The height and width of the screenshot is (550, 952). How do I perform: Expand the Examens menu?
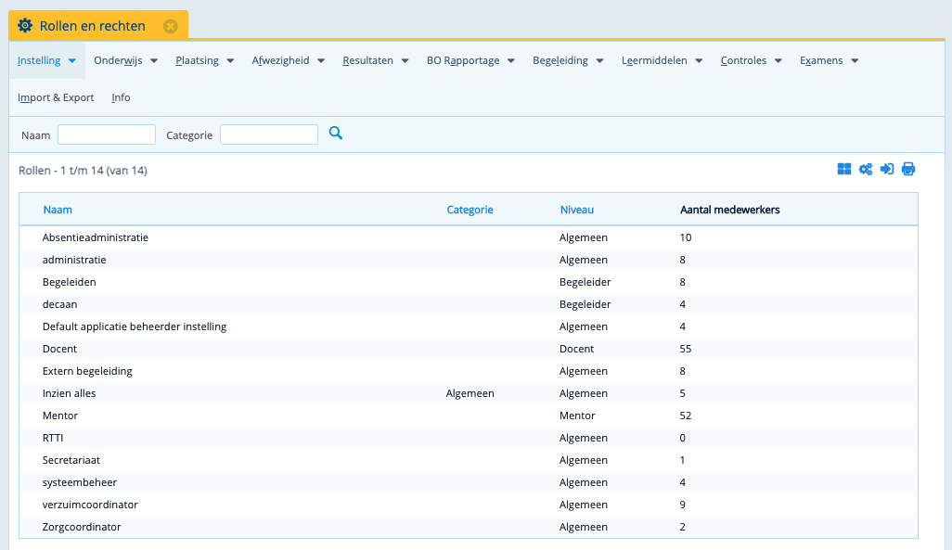829,60
